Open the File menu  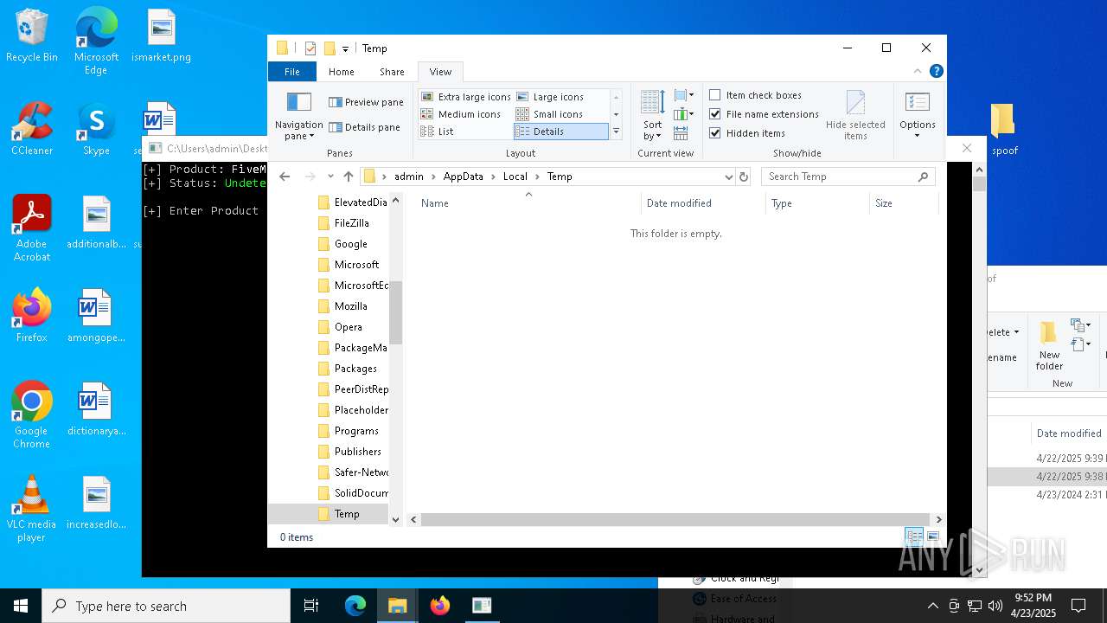[x=292, y=72]
